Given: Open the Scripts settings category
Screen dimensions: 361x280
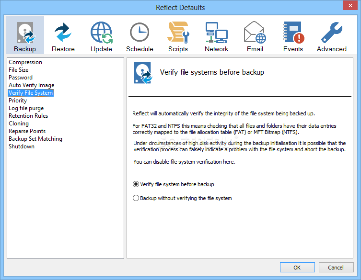Looking at the screenshot, I should pos(178,35).
